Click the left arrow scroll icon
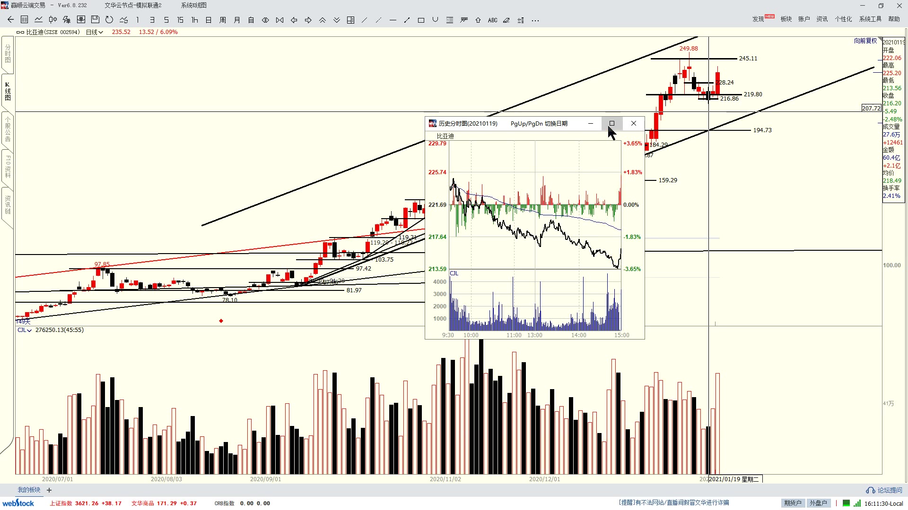This screenshot has height=510, width=908. click(294, 20)
